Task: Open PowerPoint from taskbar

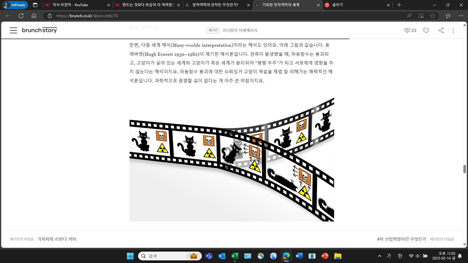Action: [x=325, y=256]
